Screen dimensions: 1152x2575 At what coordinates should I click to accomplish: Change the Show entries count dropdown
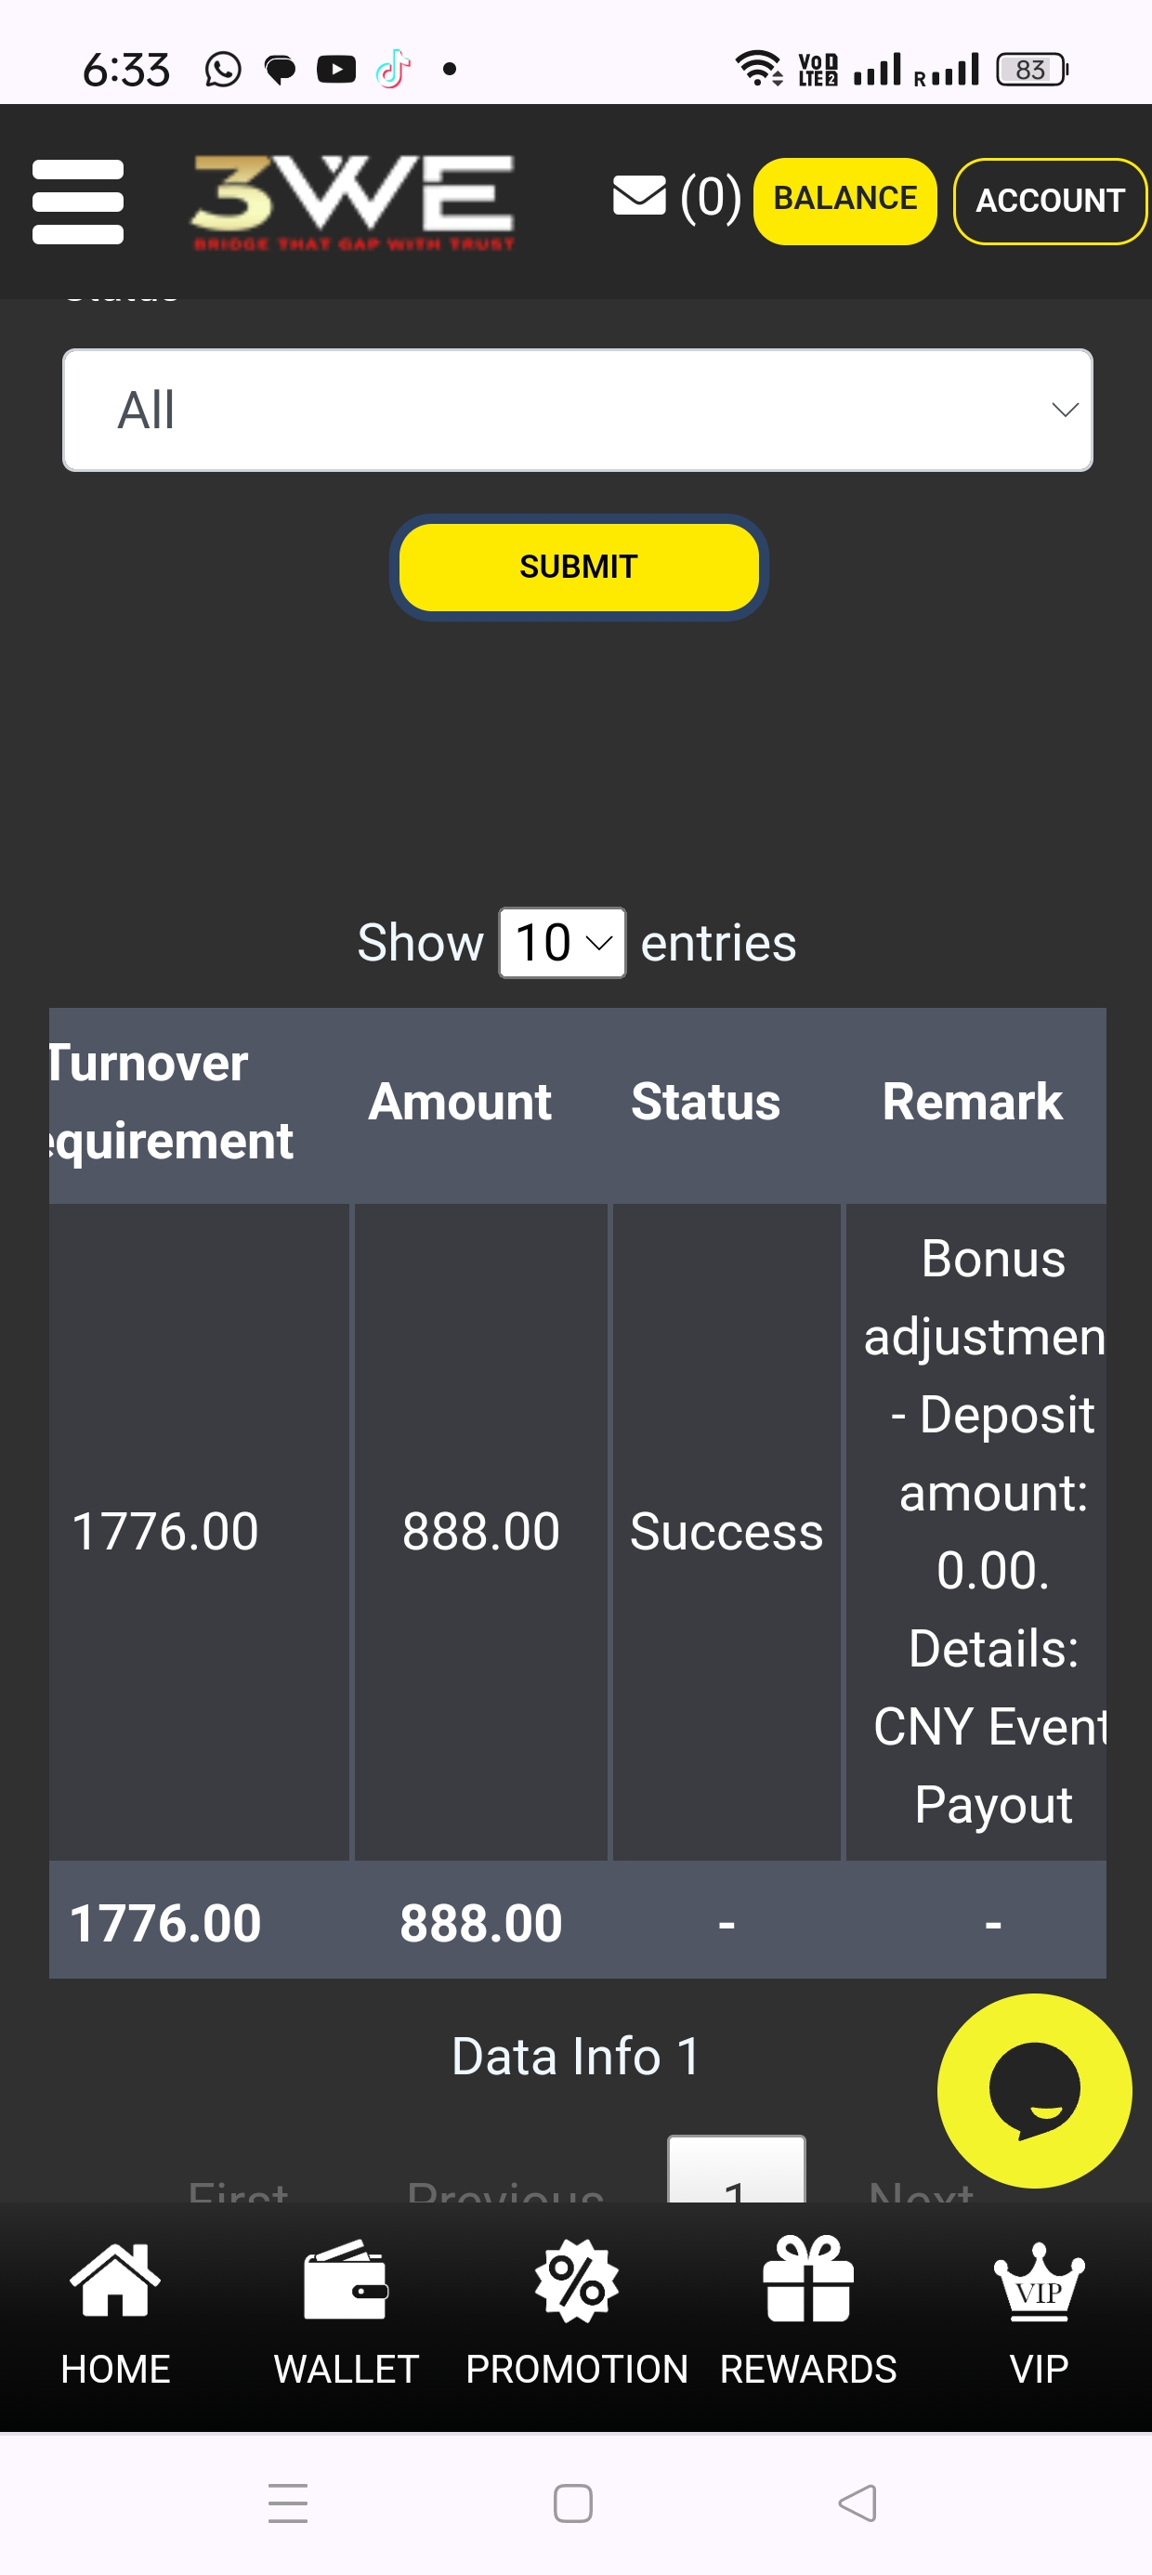(562, 943)
